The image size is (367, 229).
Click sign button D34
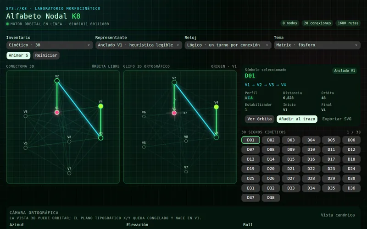coord(311,188)
